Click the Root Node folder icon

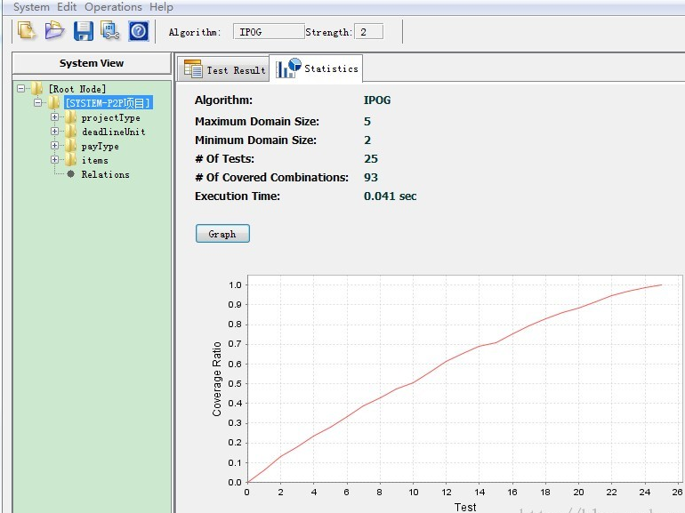(x=36, y=89)
